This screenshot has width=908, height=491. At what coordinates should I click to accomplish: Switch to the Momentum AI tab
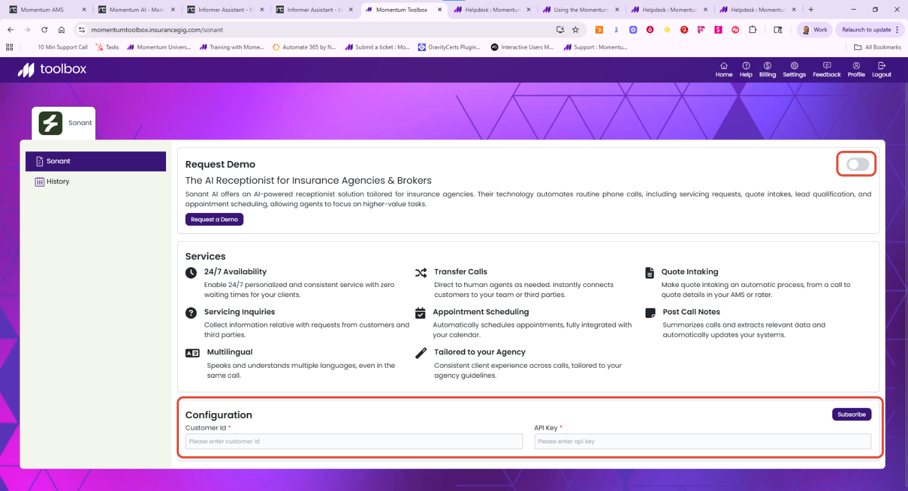[x=136, y=10]
